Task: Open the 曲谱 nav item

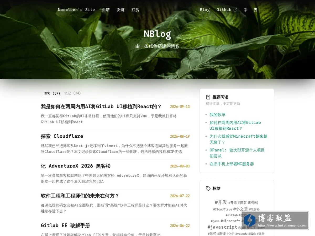Action: point(106,10)
